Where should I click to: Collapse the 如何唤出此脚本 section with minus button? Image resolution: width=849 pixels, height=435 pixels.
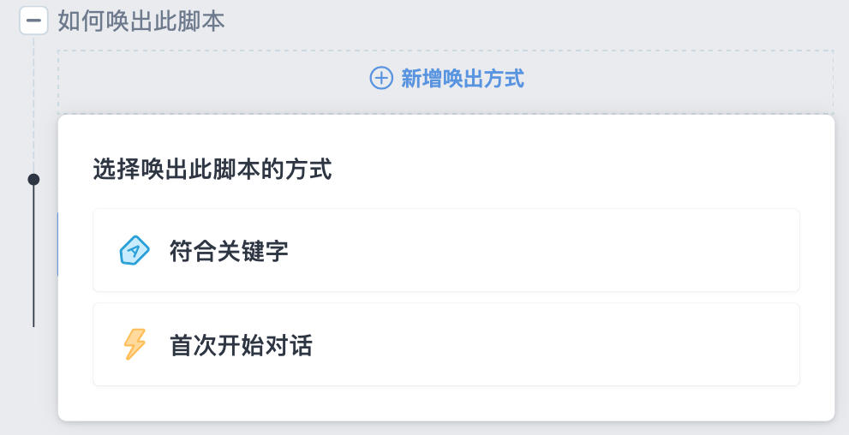click(33, 21)
